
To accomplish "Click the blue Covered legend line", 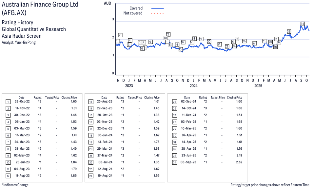I will [x=157, y=8].
